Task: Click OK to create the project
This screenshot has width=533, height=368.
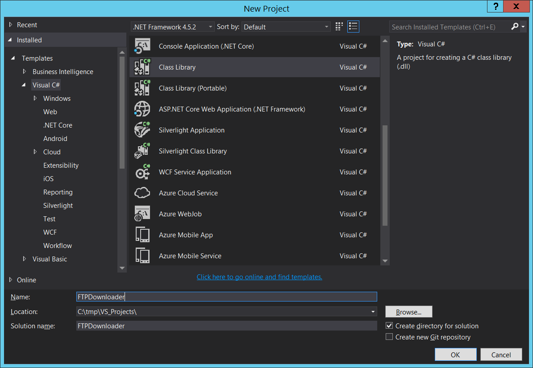Action: pos(455,355)
